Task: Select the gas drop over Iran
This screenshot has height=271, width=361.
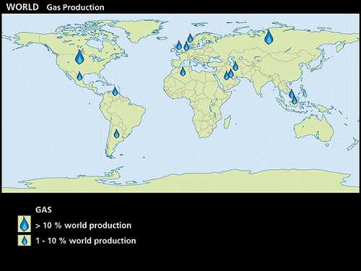Action: coord(235,66)
